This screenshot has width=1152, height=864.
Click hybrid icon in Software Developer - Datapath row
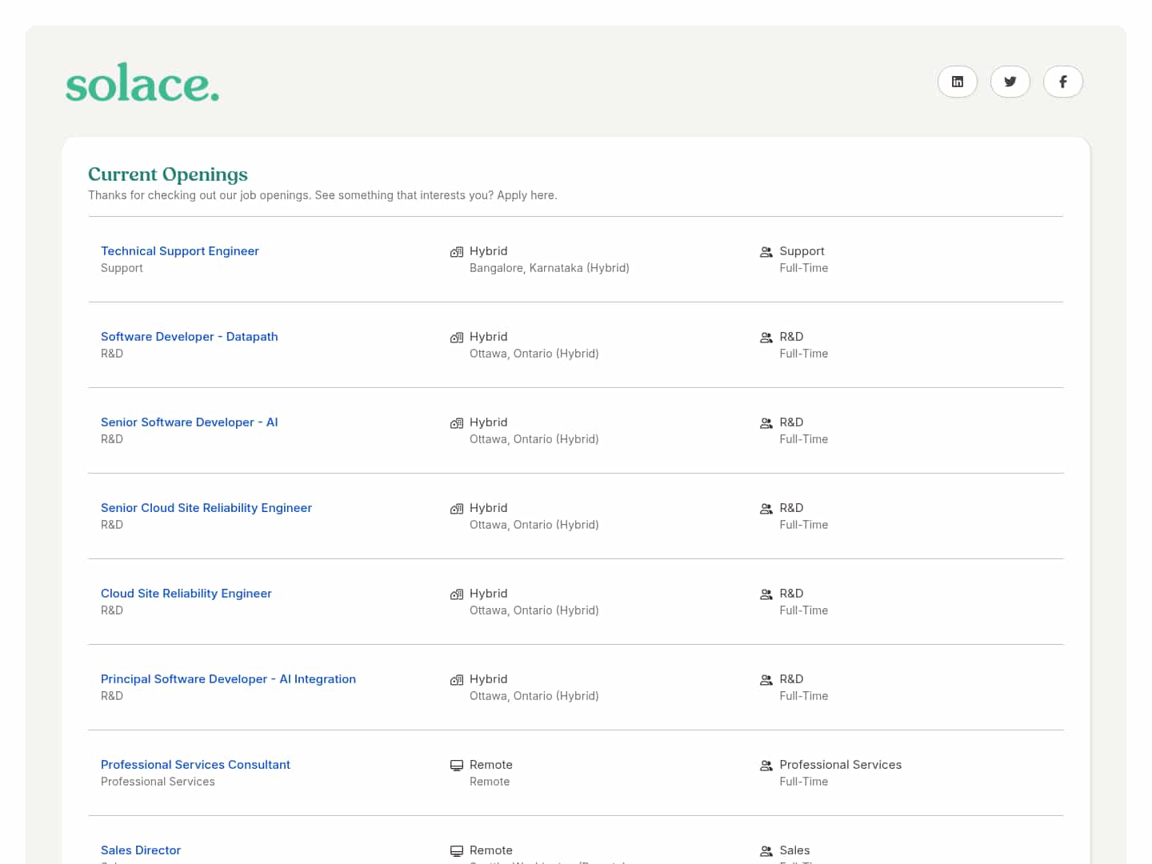tap(457, 338)
